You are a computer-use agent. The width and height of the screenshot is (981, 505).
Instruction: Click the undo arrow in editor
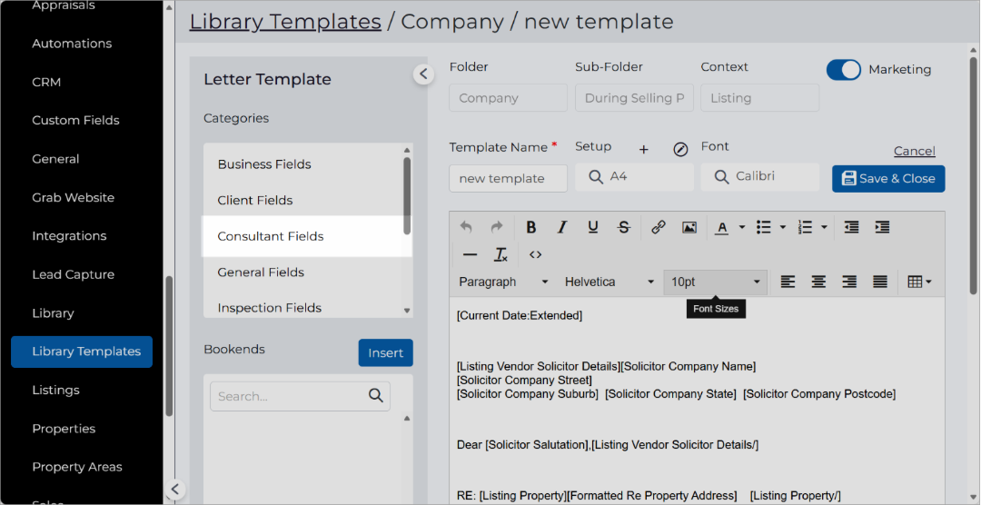point(466,227)
